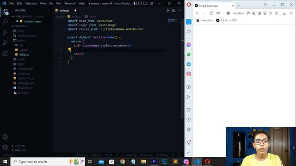This screenshot has height=166, width=296.
Task: Open the Accounts icon in VS Code
Action: point(5,137)
